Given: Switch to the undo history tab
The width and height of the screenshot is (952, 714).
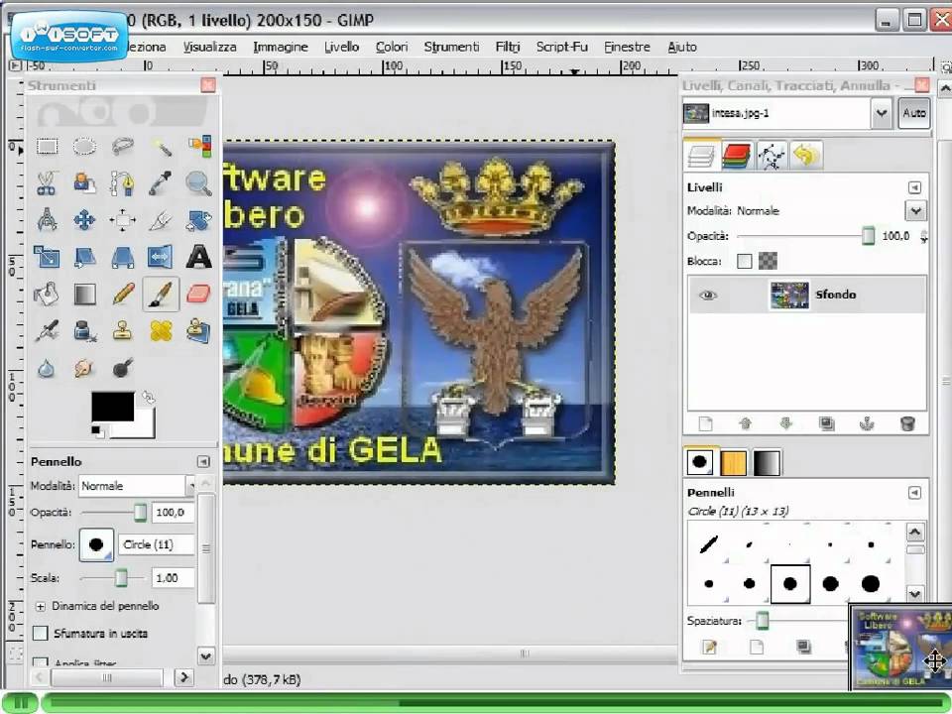Looking at the screenshot, I should (805, 156).
